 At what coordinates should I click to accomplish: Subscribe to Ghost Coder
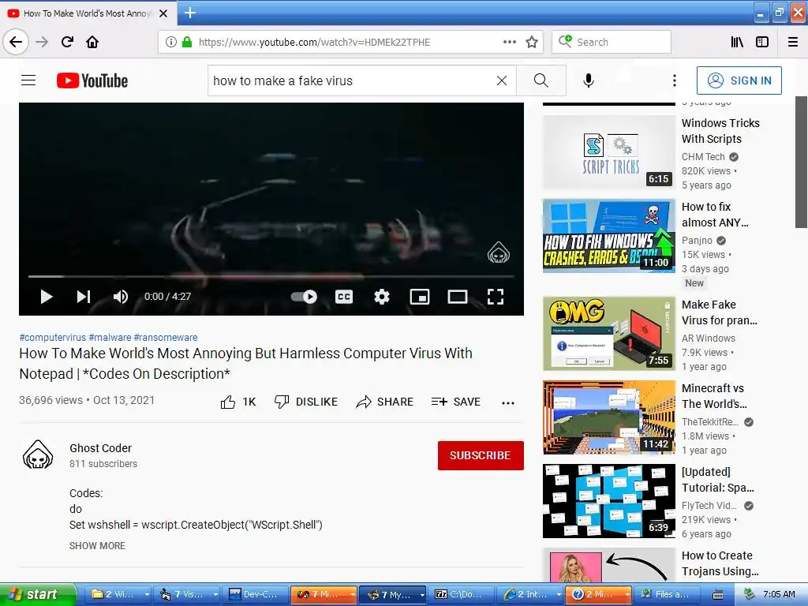click(481, 455)
